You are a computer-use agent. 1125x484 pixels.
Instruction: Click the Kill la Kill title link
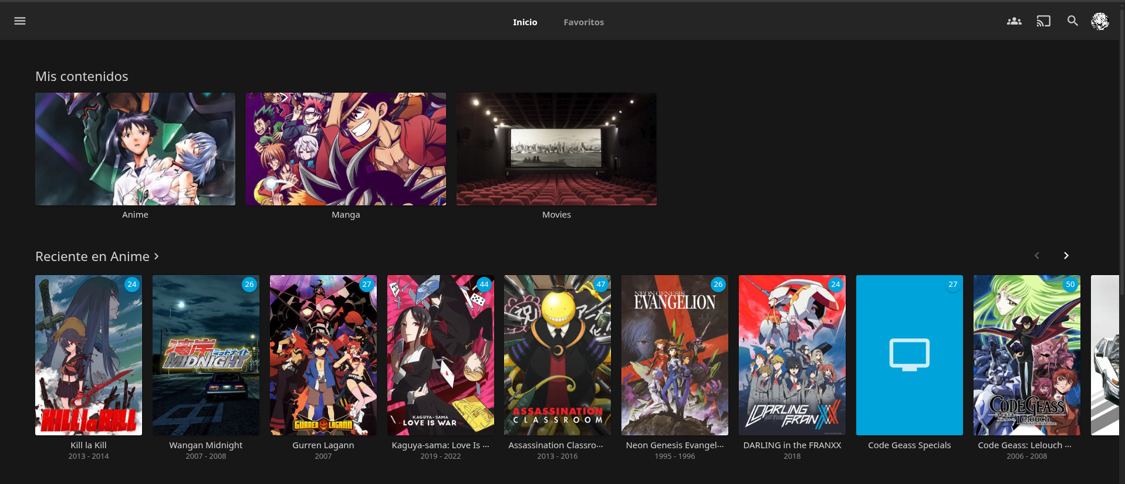pyautogui.click(x=89, y=445)
